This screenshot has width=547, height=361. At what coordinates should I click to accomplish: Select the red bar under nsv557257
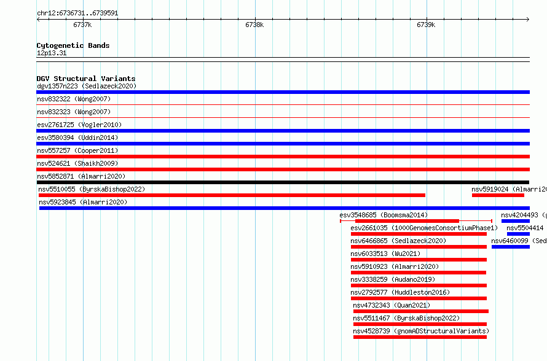[283, 157]
